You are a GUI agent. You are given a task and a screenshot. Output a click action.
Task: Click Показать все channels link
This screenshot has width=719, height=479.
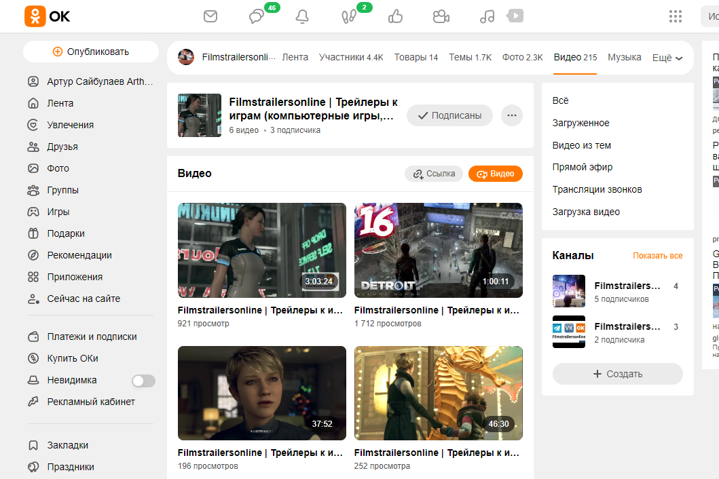pyautogui.click(x=657, y=256)
